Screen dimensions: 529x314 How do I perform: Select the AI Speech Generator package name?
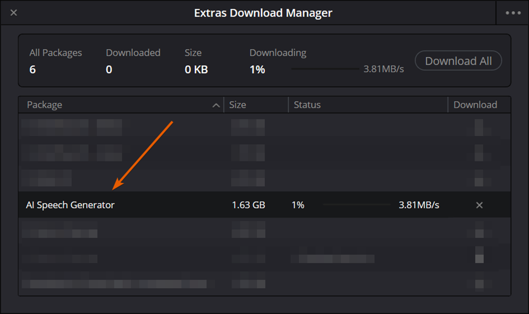point(70,205)
